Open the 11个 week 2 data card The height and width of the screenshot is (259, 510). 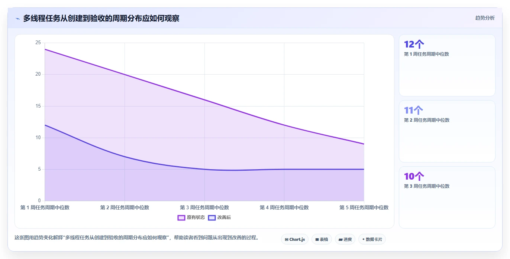tap(447, 131)
